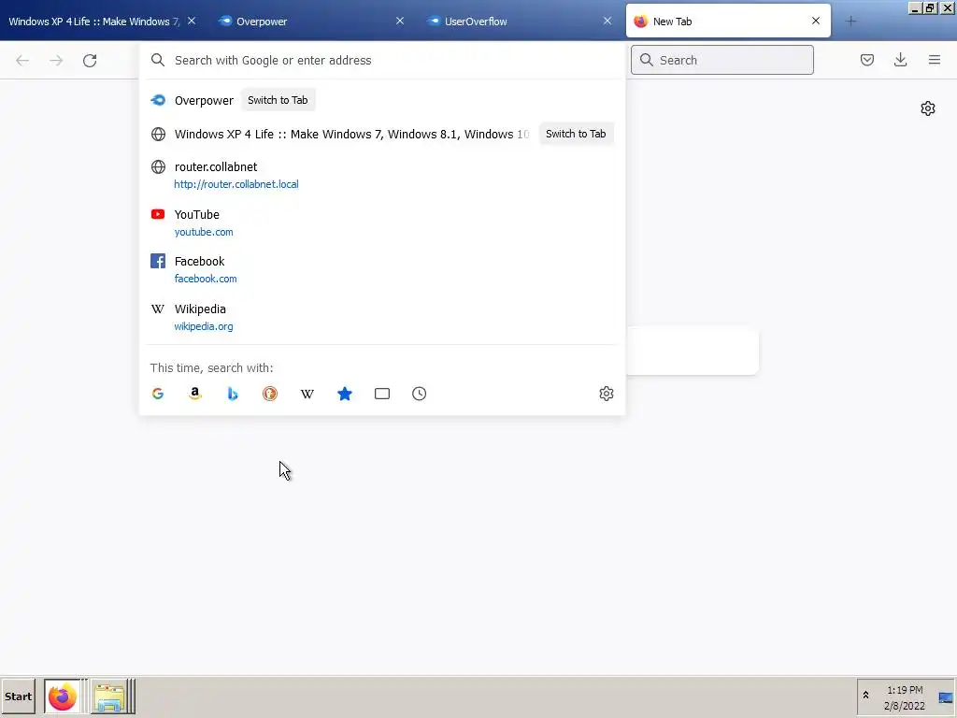Focus the Search box in the toolbar
Image resolution: width=957 pixels, height=718 pixels.
tap(722, 60)
